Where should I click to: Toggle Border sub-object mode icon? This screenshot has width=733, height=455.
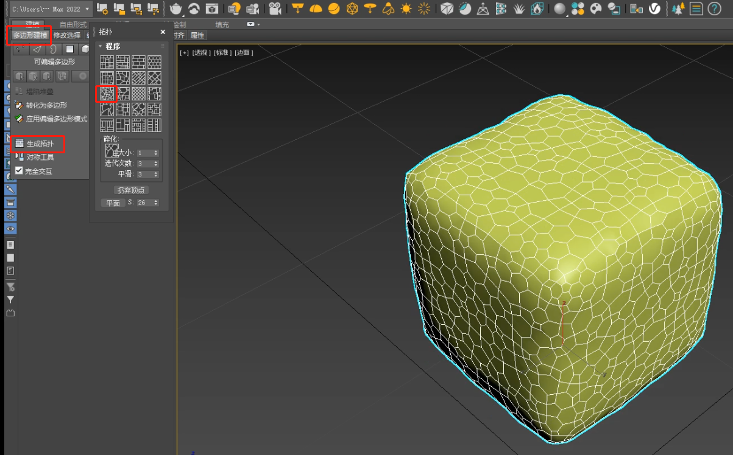coord(54,49)
